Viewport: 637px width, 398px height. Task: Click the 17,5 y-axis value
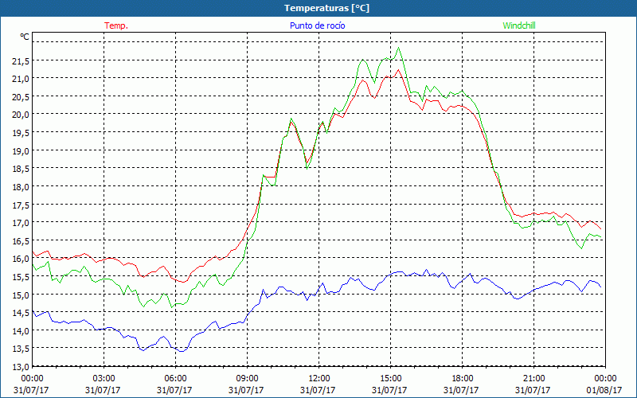[x=21, y=205]
